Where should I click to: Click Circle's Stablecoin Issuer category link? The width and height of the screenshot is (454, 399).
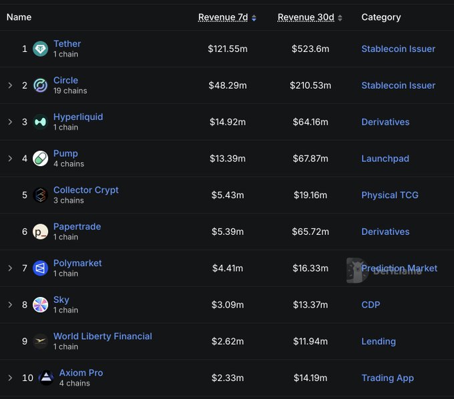pyautogui.click(x=398, y=85)
